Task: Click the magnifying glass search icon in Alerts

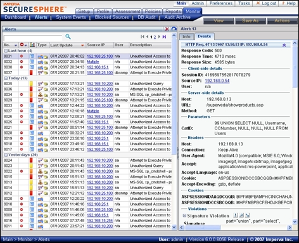Action: coord(68,37)
